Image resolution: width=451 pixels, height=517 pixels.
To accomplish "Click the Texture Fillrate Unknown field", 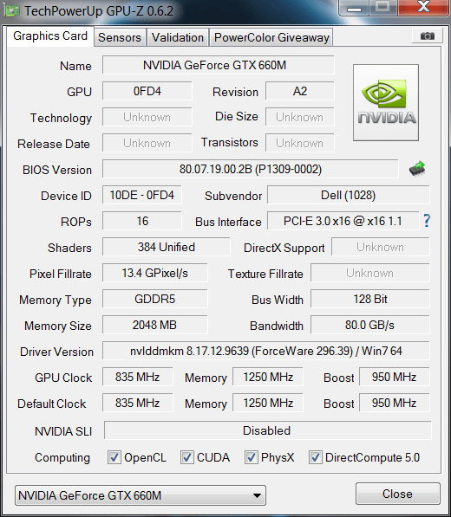I will point(370,273).
